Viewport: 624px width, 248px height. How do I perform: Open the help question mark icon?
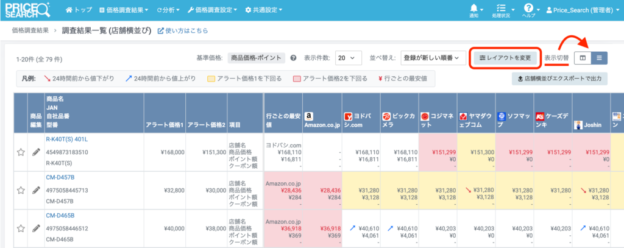pos(528,10)
